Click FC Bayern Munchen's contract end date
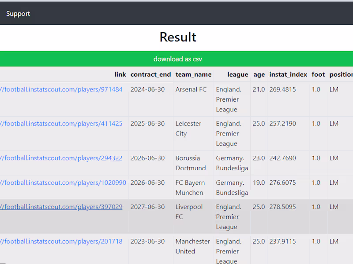Image resolution: width=353 pixels, height=264 pixels. [x=147, y=183]
